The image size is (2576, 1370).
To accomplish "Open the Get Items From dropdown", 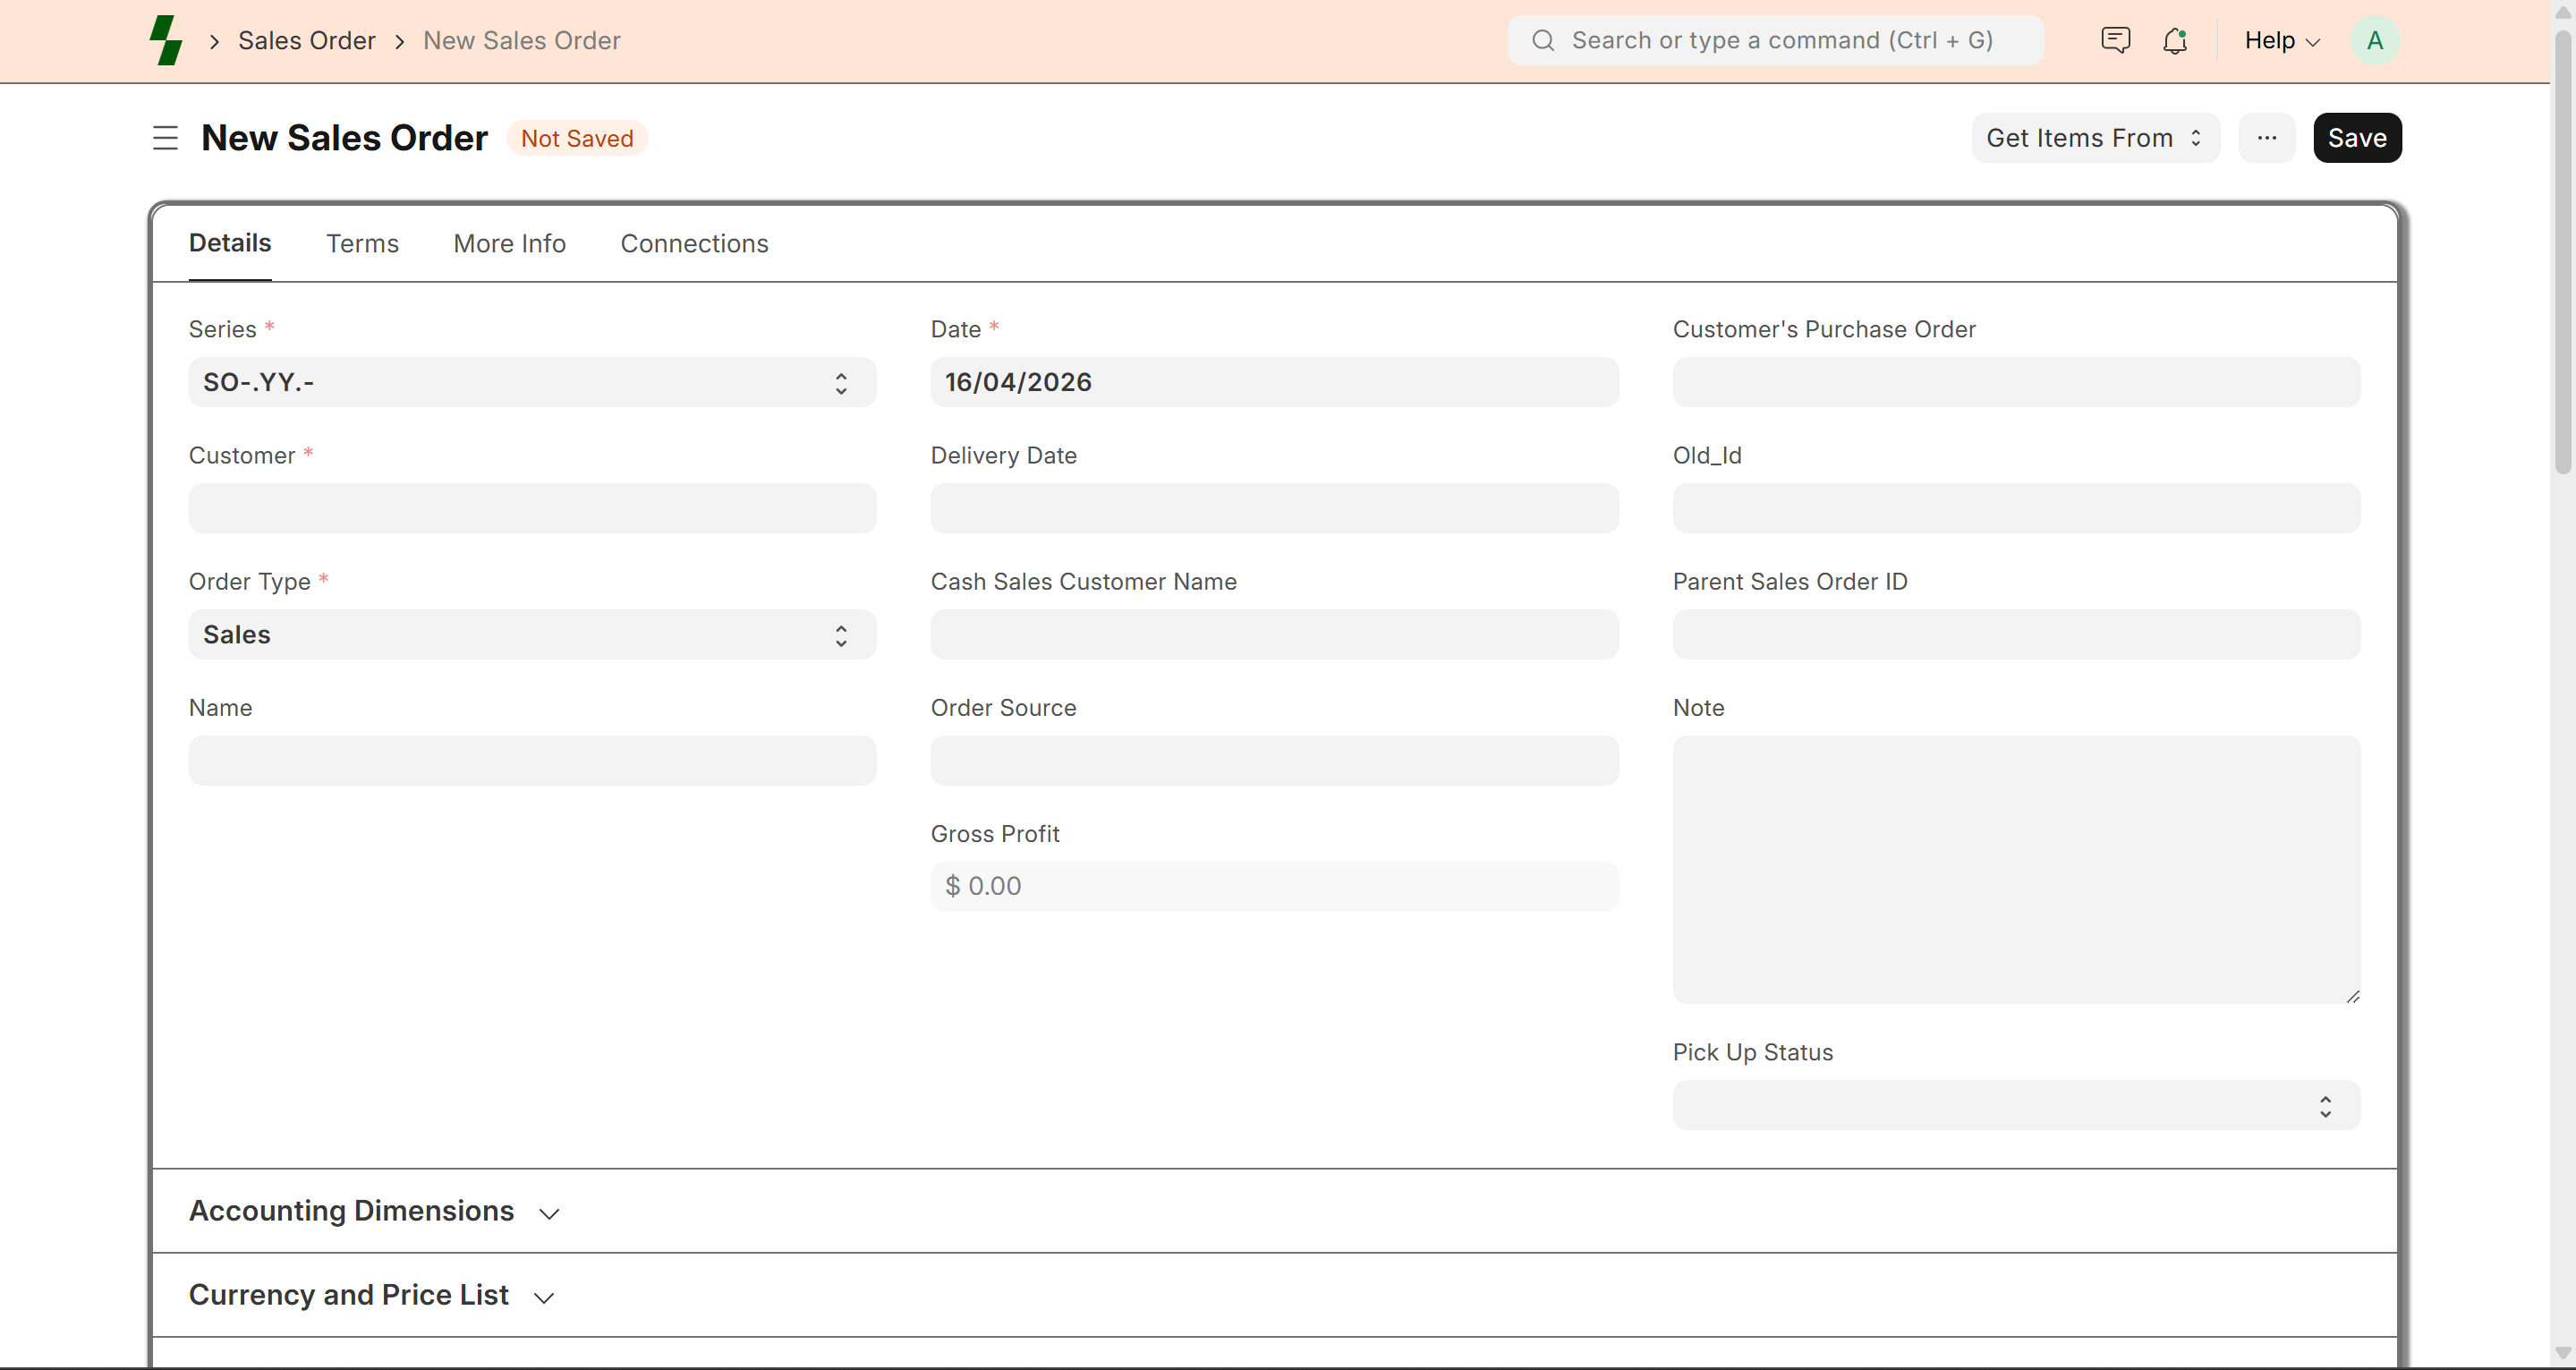I will (2094, 138).
